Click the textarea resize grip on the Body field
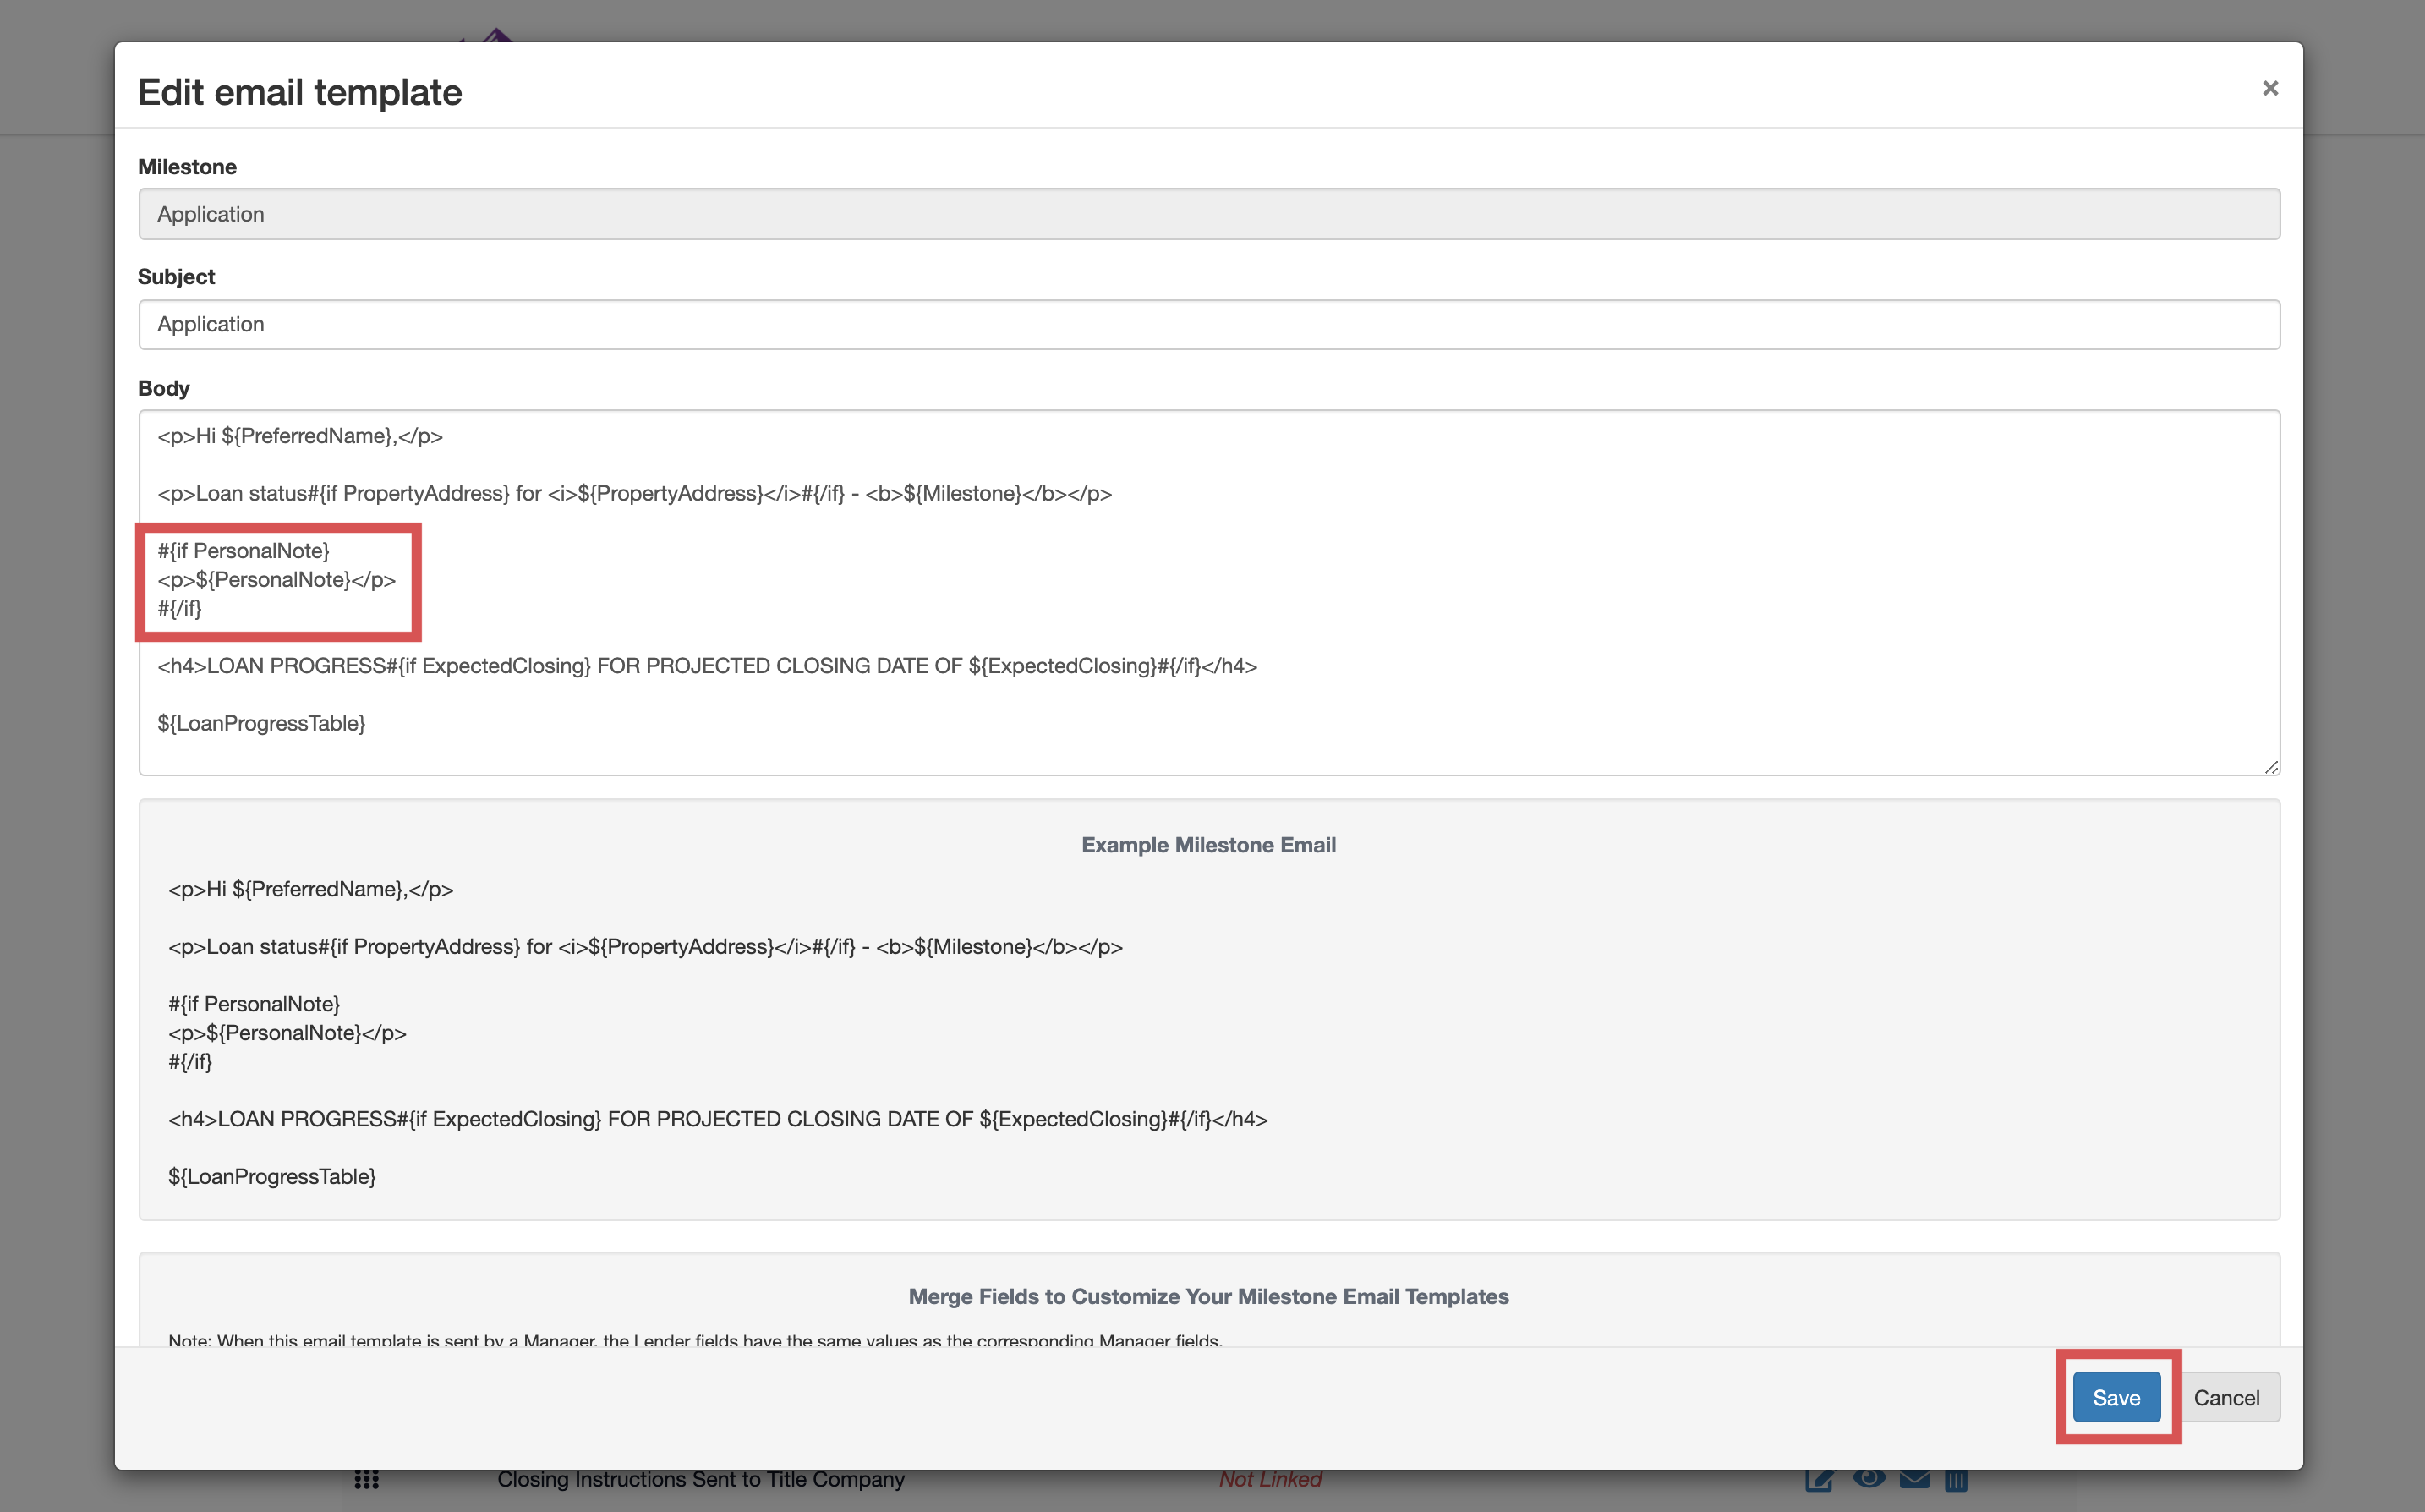 (x=2270, y=765)
